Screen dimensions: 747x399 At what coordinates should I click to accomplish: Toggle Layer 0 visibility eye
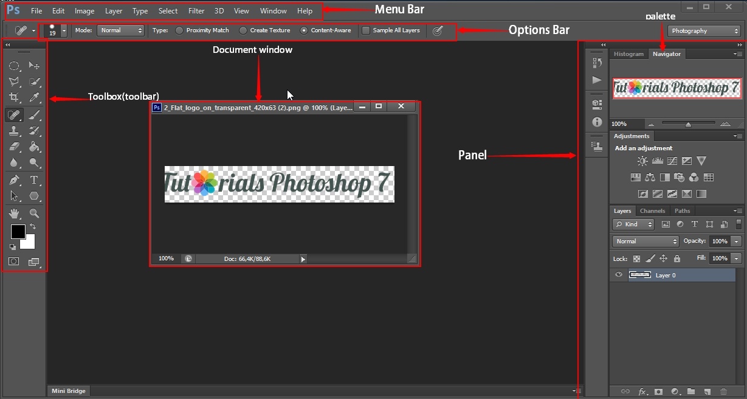(x=619, y=275)
